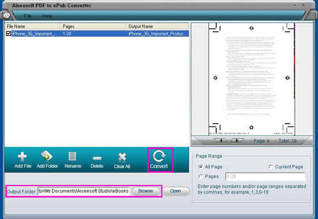This screenshot has height=219, width=318.
Task: Click the Add File plus icon
Action: (x=23, y=157)
